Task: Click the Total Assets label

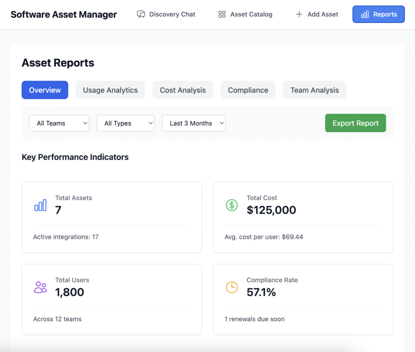Action: pos(74,198)
